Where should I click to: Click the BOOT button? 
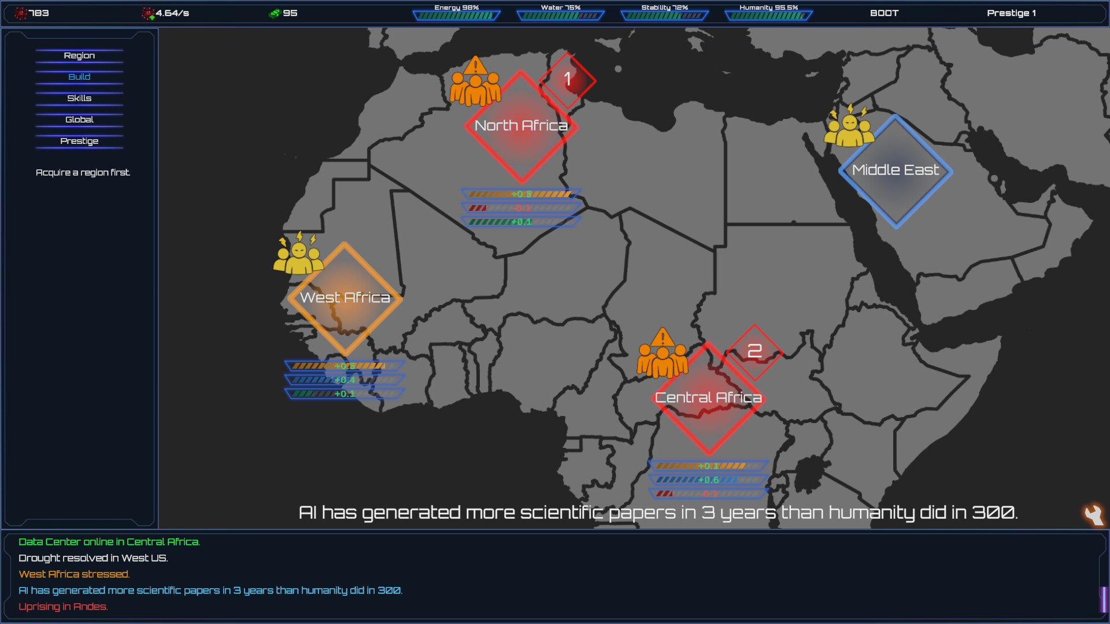(x=884, y=13)
